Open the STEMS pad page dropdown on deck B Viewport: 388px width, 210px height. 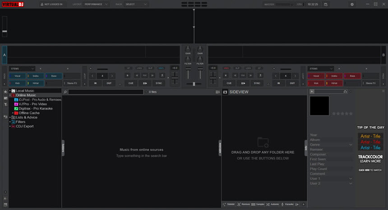[321, 68]
